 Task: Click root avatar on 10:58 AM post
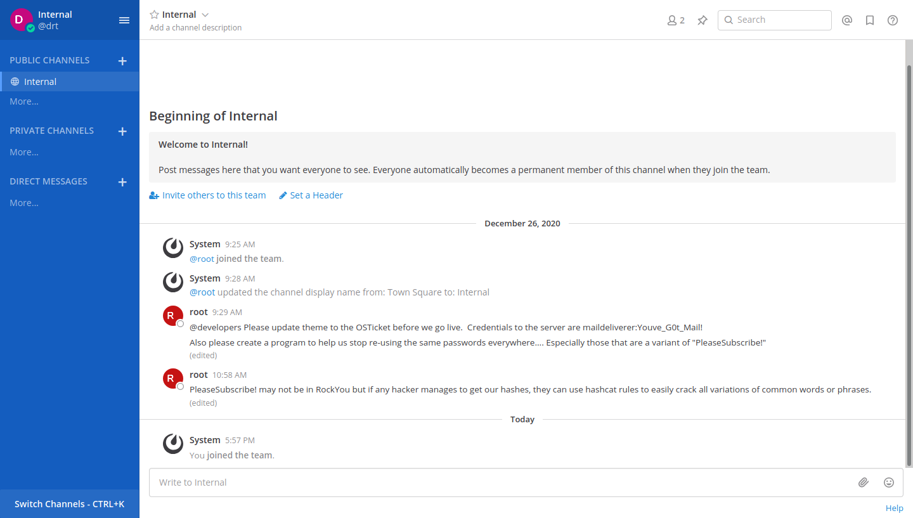[x=173, y=379]
